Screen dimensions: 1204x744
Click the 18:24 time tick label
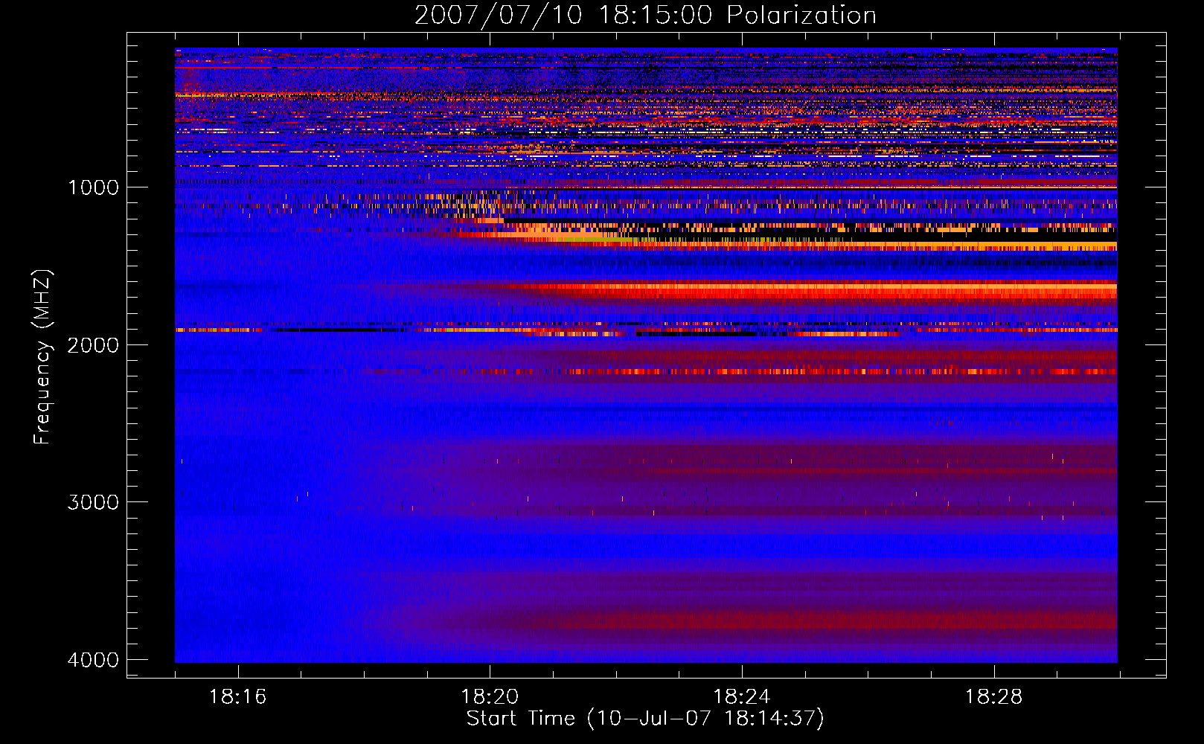tap(742, 697)
